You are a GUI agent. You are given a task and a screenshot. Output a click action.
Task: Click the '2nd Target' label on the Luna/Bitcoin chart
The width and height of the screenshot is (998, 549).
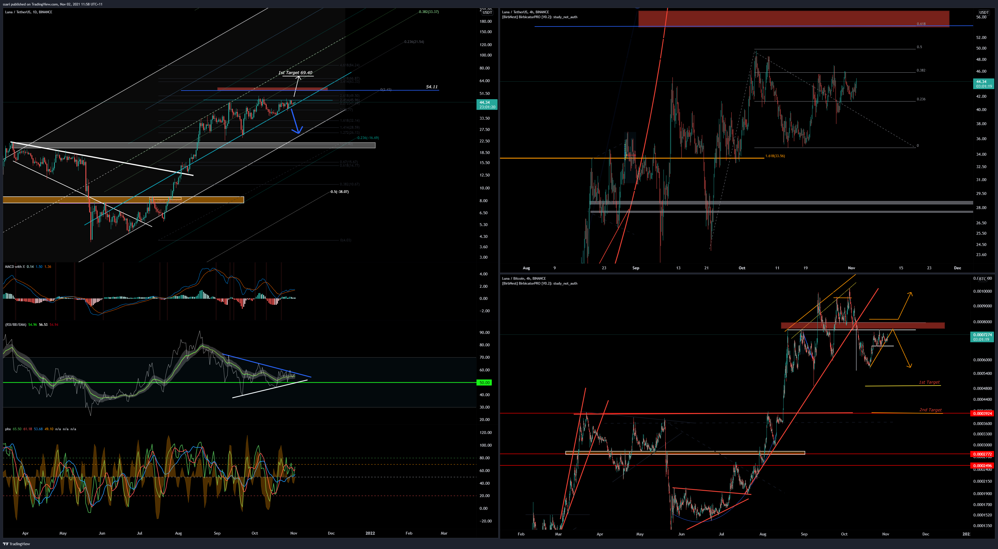point(930,410)
